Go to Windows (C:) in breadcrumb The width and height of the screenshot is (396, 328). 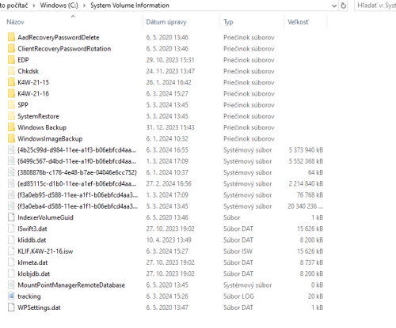click(x=59, y=6)
